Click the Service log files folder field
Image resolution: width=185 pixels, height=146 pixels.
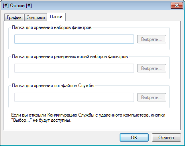[74, 97]
